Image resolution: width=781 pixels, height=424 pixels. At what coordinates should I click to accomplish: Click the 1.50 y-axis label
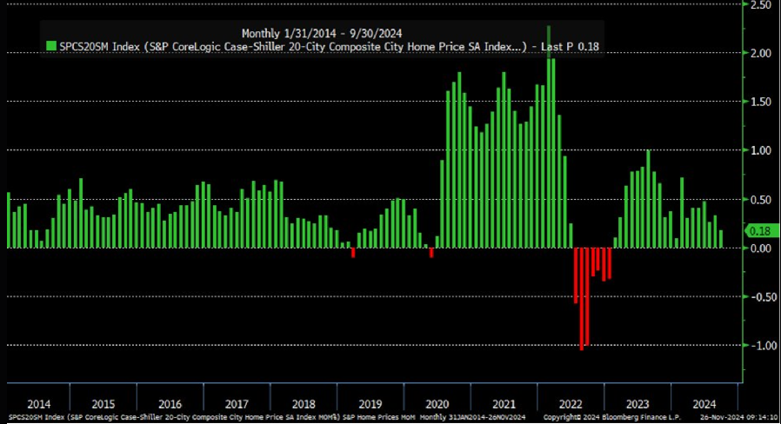761,102
